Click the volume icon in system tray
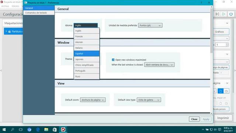The height and width of the screenshot is (133, 236). pos(215,130)
